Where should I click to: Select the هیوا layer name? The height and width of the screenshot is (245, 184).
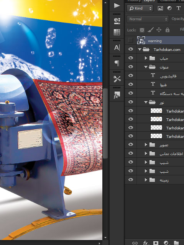pos(163,85)
